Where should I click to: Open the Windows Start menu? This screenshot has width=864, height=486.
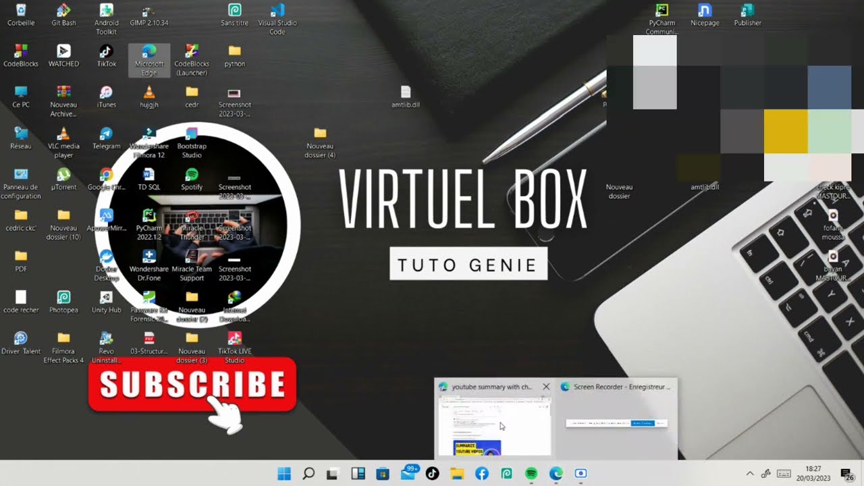(x=284, y=474)
